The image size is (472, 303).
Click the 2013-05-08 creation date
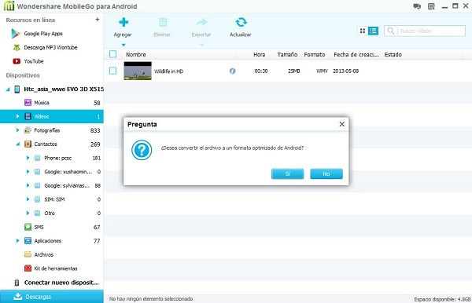(346, 71)
